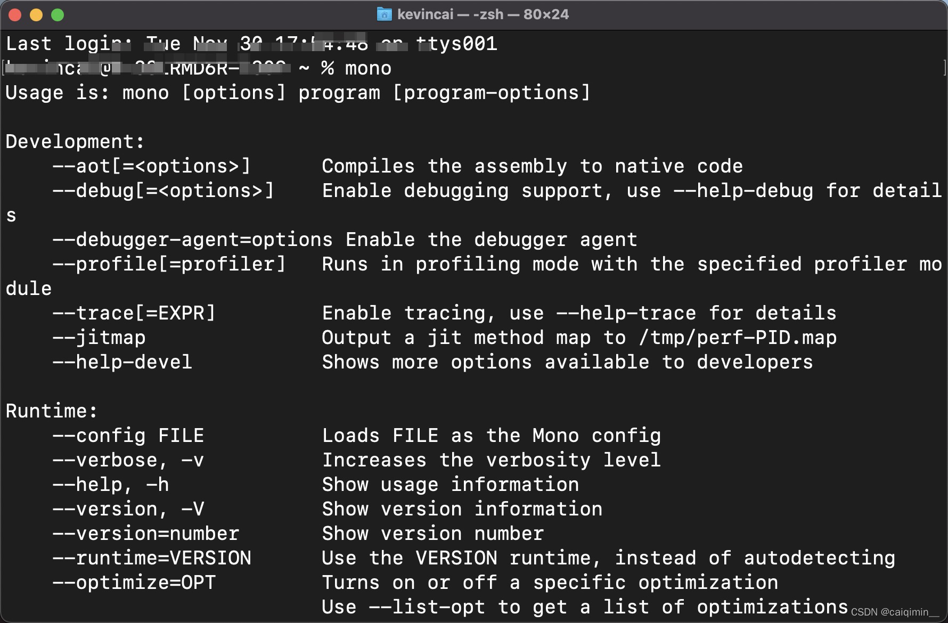948x623 pixels.
Task: Click the wrapped 'dule' line fragment
Action: tap(29, 289)
